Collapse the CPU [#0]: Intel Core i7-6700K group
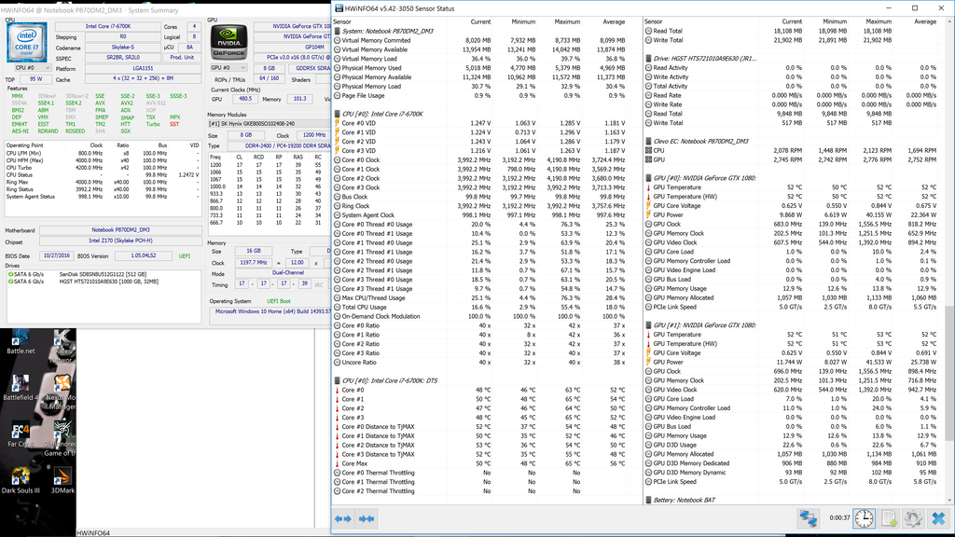 pyautogui.click(x=337, y=114)
